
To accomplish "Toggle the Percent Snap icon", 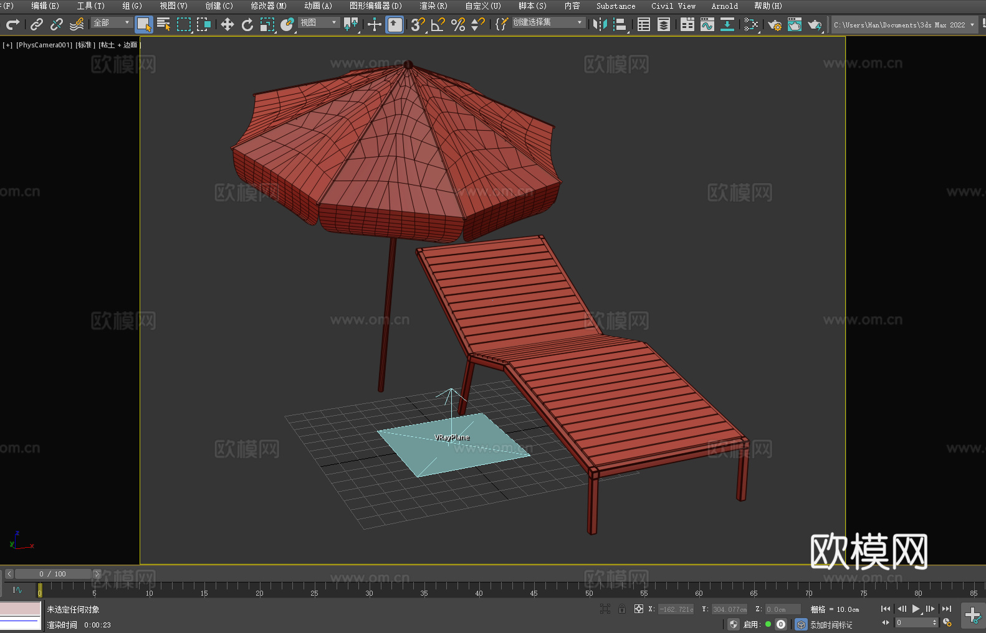I will (458, 24).
